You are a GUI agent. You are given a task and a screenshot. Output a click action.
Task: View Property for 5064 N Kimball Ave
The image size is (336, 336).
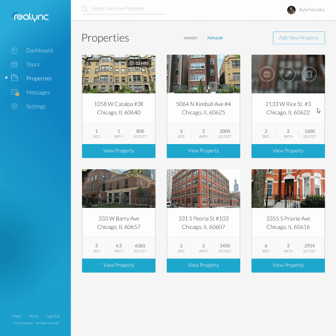click(203, 151)
